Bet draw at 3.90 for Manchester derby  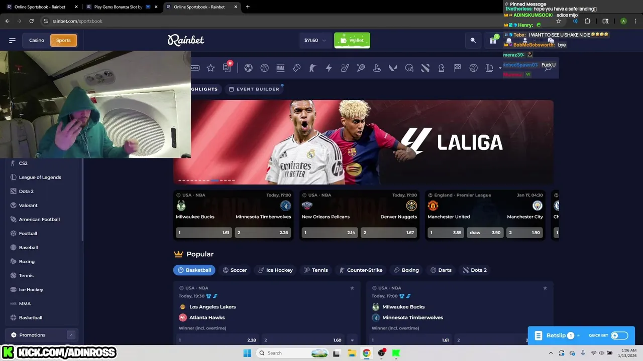[x=485, y=233]
